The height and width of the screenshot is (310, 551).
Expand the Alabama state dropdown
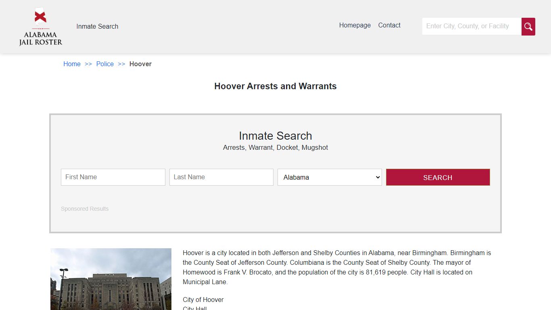[x=330, y=177]
